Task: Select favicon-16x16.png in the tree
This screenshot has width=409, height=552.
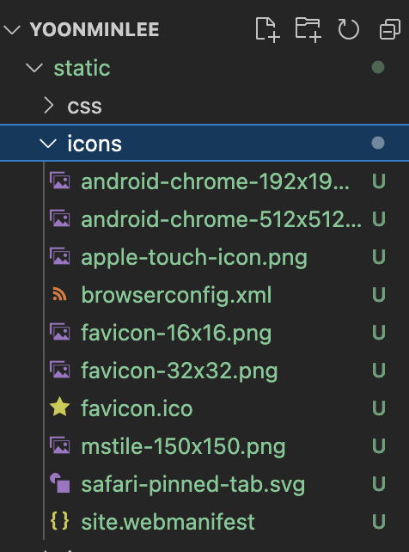Action: point(204,333)
